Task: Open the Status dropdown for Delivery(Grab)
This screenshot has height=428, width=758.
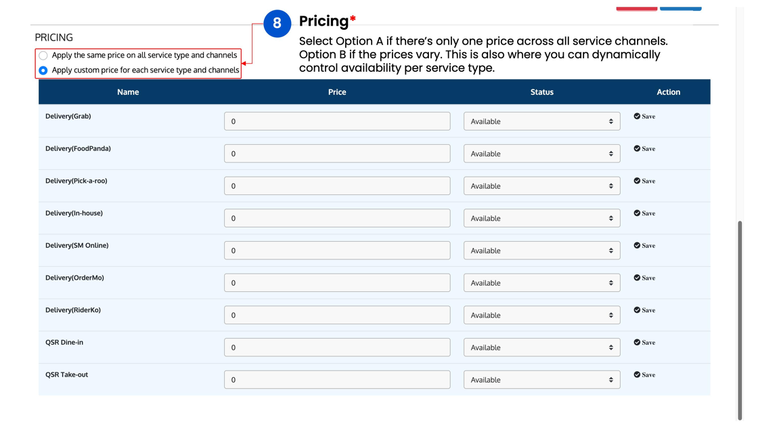Action: tap(542, 121)
